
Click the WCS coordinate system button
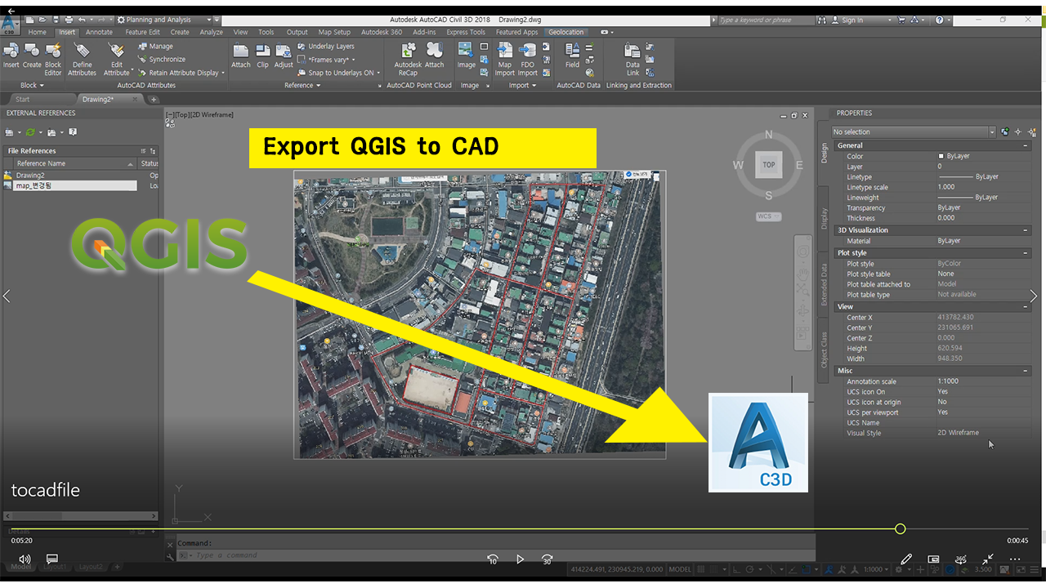click(769, 216)
